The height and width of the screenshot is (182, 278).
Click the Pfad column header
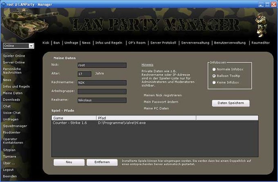(x=146, y=118)
